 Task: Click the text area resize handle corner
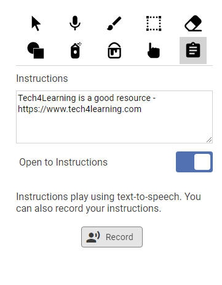tap(209, 140)
